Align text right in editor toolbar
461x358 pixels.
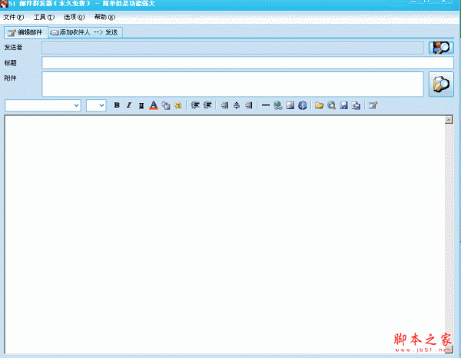click(249, 105)
